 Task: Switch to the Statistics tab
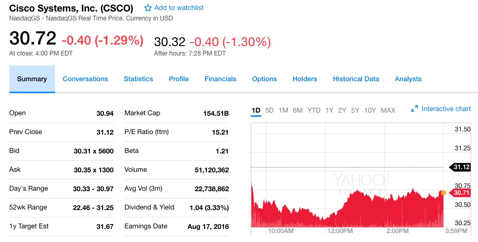point(139,79)
